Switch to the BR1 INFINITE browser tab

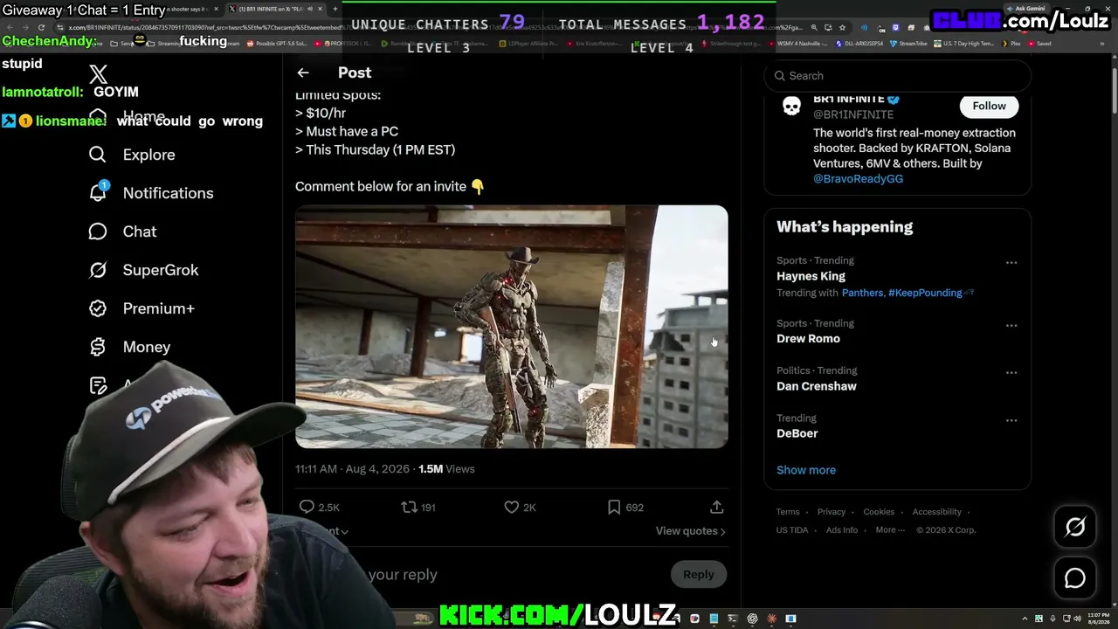pyautogui.click(x=275, y=9)
